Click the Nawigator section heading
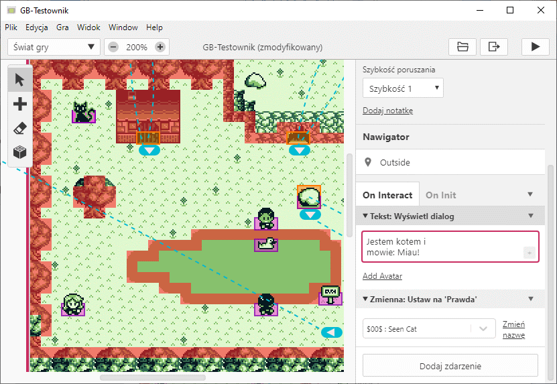Viewport: 557px width, 384px height. point(386,137)
